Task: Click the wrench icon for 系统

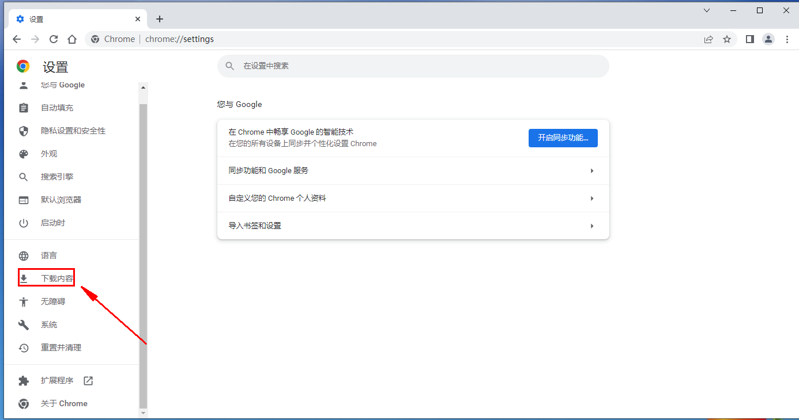Action: pos(24,324)
